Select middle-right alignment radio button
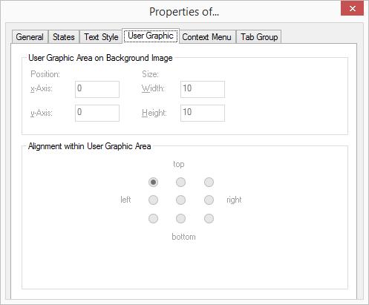The image size is (369, 305). pos(209,200)
